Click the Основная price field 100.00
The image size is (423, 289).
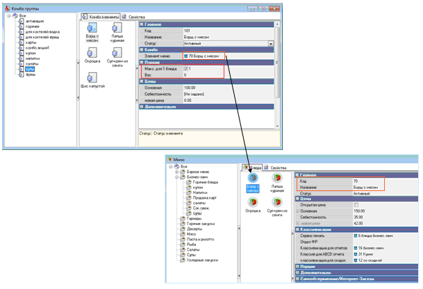(x=191, y=88)
